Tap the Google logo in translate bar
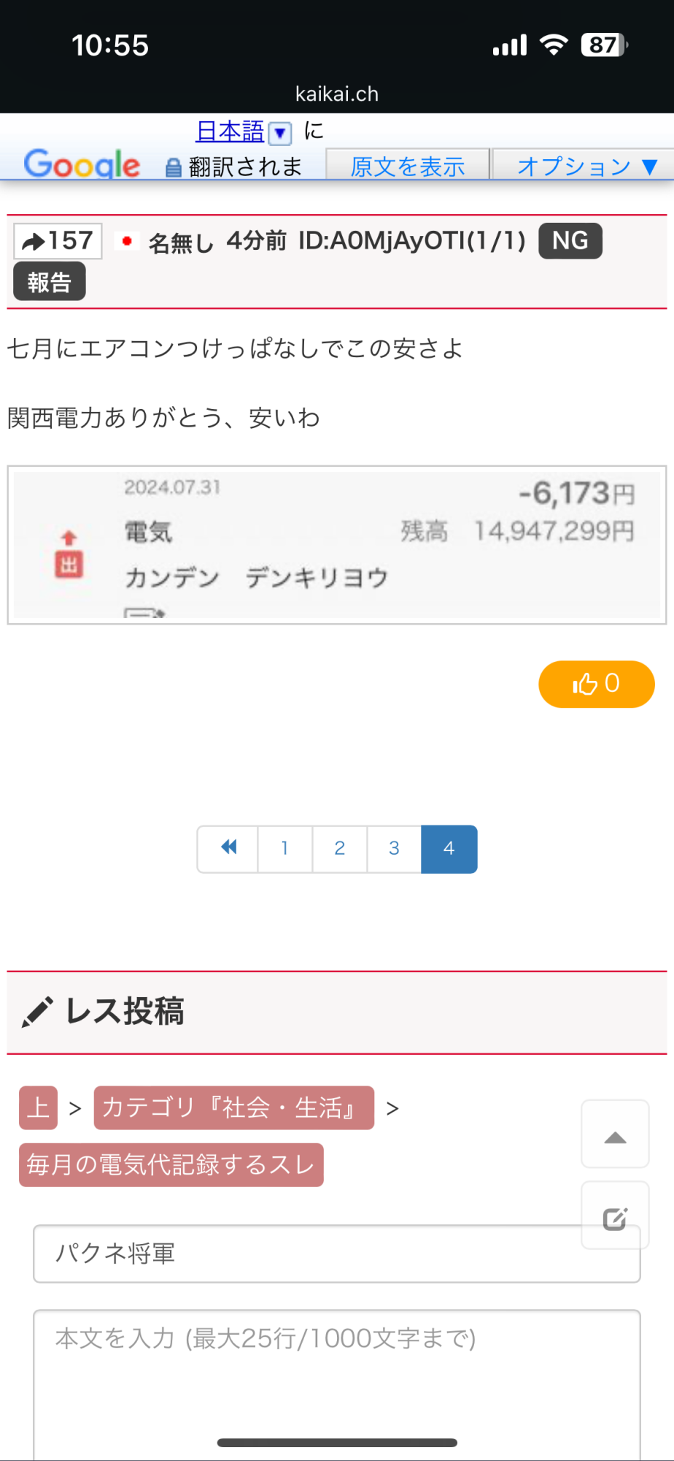The width and height of the screenshot is (674, 1461). click(x=82, y=164)
